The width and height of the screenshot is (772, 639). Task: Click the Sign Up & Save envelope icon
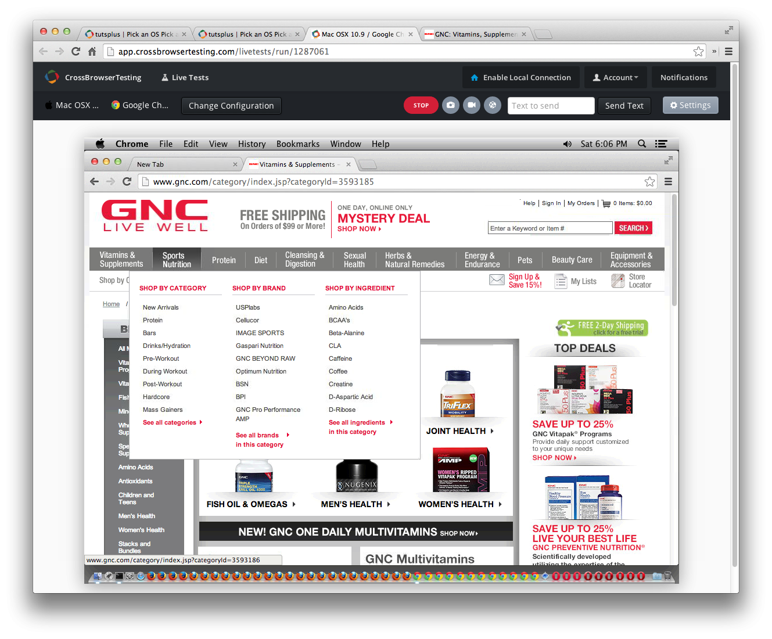[497, 280]
